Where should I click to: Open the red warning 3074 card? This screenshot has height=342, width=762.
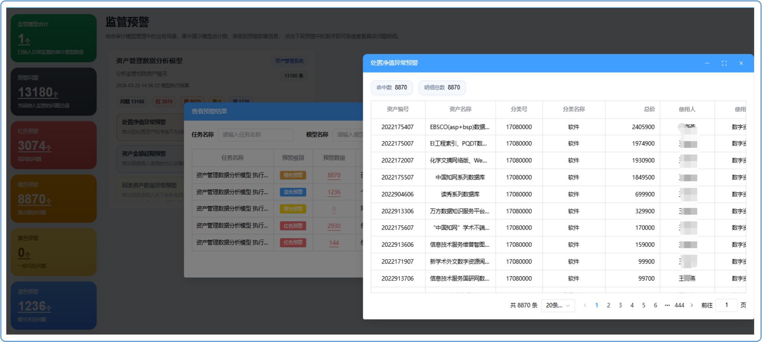[54, 145]
